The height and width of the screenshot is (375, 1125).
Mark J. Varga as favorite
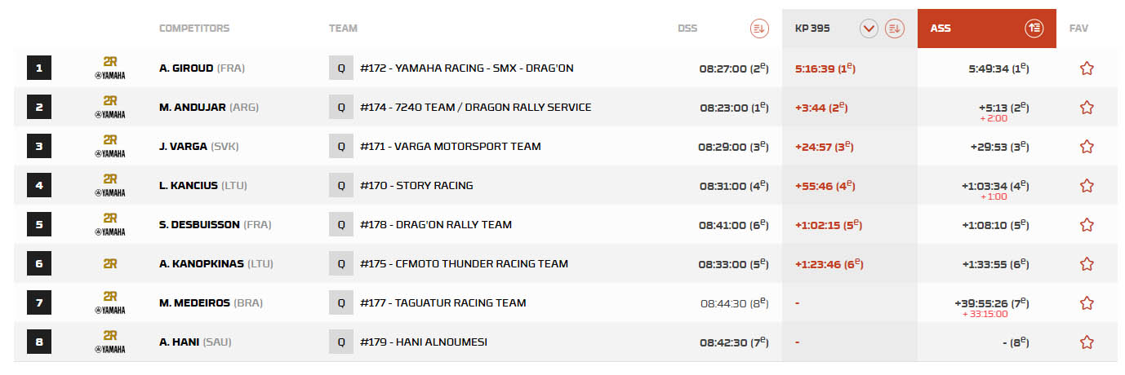coord(1087,147)
